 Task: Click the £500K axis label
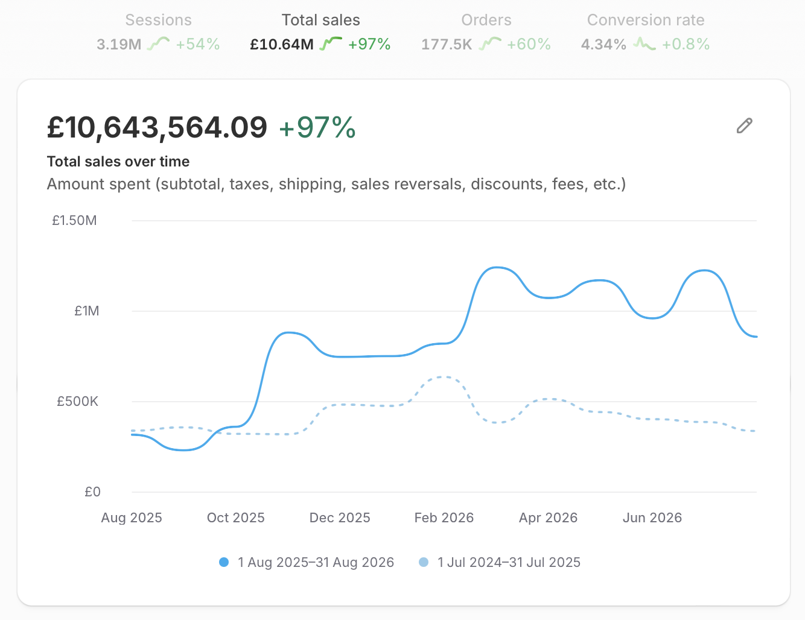coord(77,401)
